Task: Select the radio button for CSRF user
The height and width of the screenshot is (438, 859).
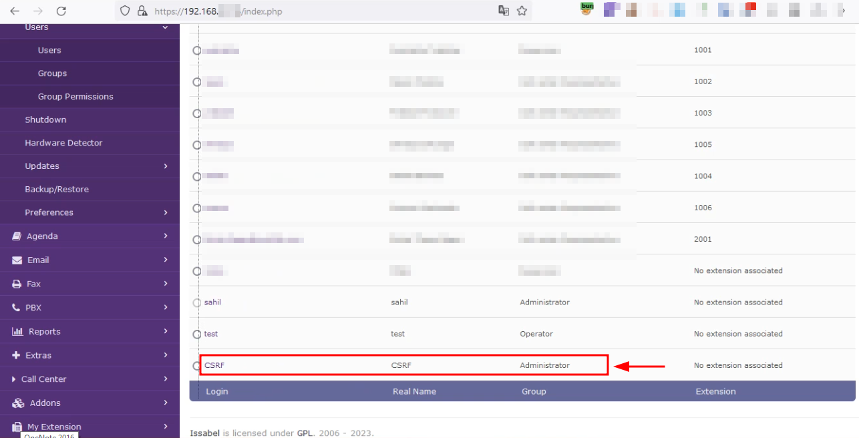Action: [196, 366]
